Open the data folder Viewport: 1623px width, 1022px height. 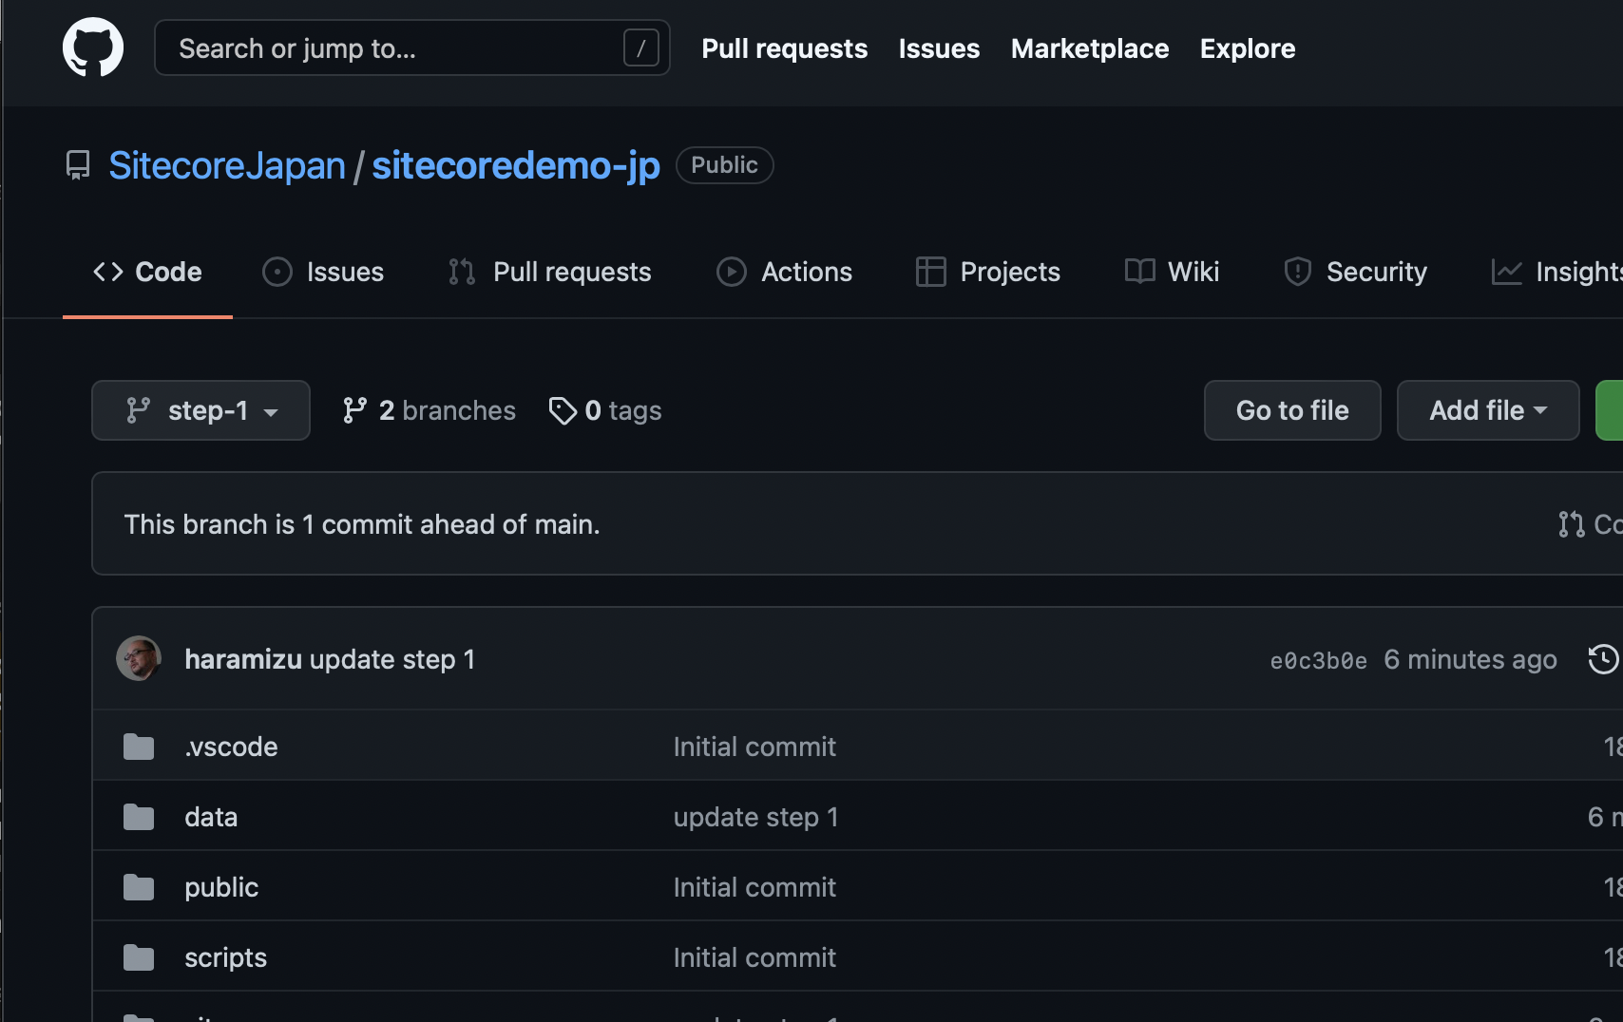[211, 817]
